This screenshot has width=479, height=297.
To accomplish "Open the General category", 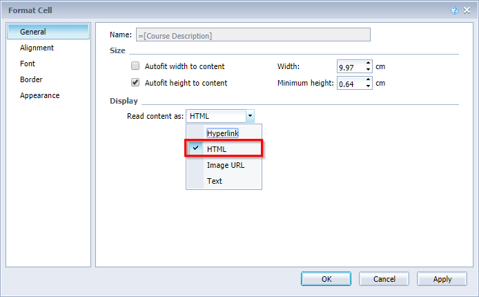I will click(33, 32).
